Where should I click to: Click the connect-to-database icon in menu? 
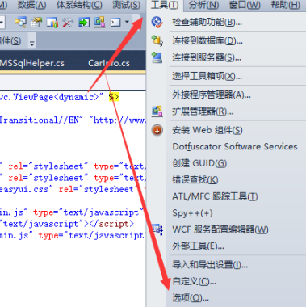pos(157,40)
